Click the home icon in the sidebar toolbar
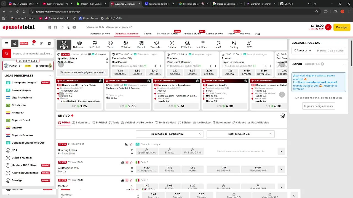 click(x=15, y=43)
